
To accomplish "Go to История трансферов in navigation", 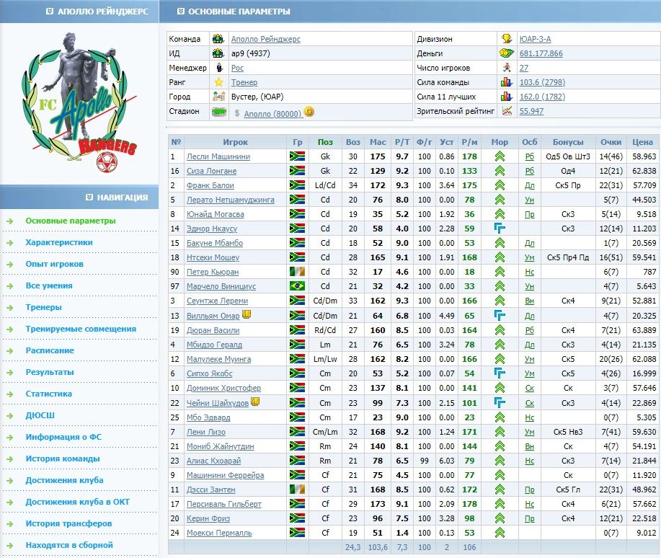I will pos(68,523).
